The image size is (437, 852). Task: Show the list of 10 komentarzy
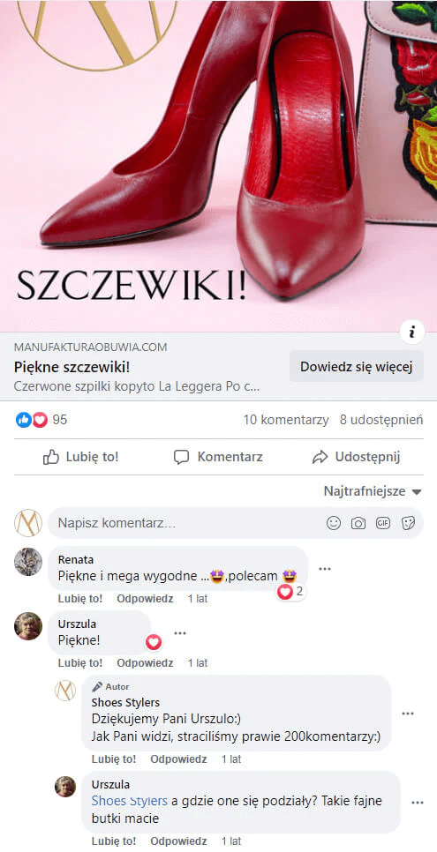pos(286,420)
